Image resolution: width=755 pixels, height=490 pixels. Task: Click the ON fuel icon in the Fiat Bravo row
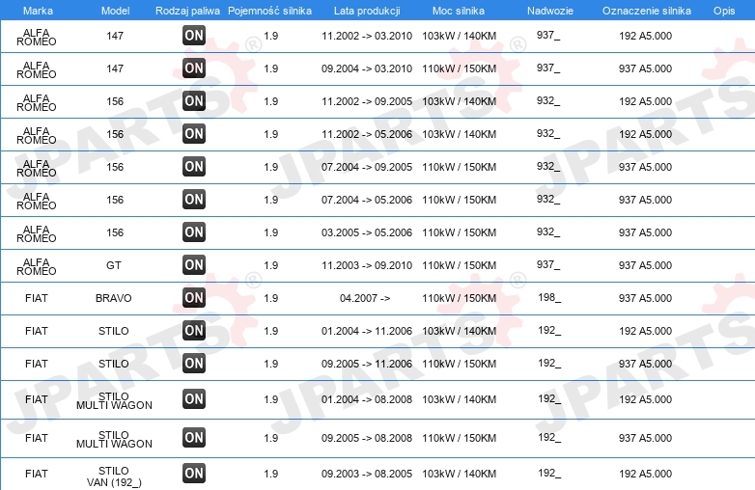coord(194,298)
